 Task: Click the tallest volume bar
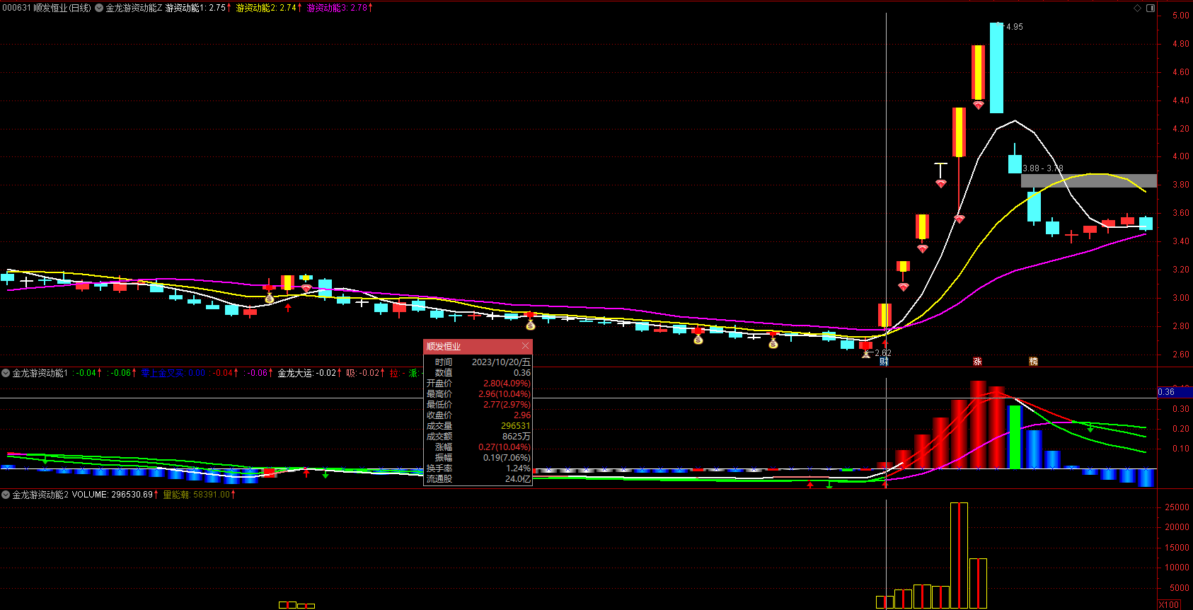[959, 556]
